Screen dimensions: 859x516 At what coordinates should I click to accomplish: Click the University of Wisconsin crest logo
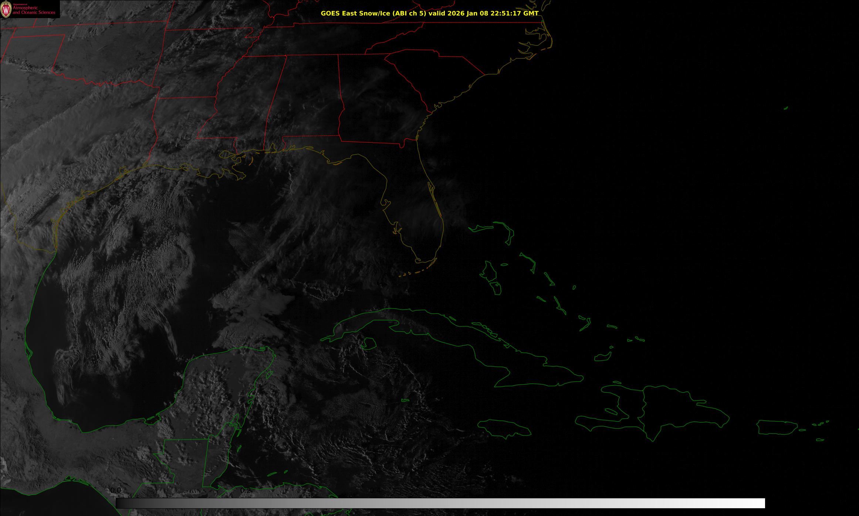[6, 9]
